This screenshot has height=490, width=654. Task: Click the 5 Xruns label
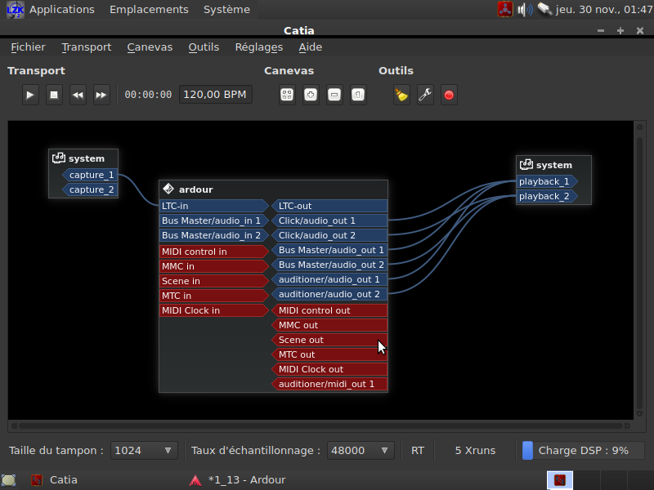pyautogui.click(x=475, y=450)
